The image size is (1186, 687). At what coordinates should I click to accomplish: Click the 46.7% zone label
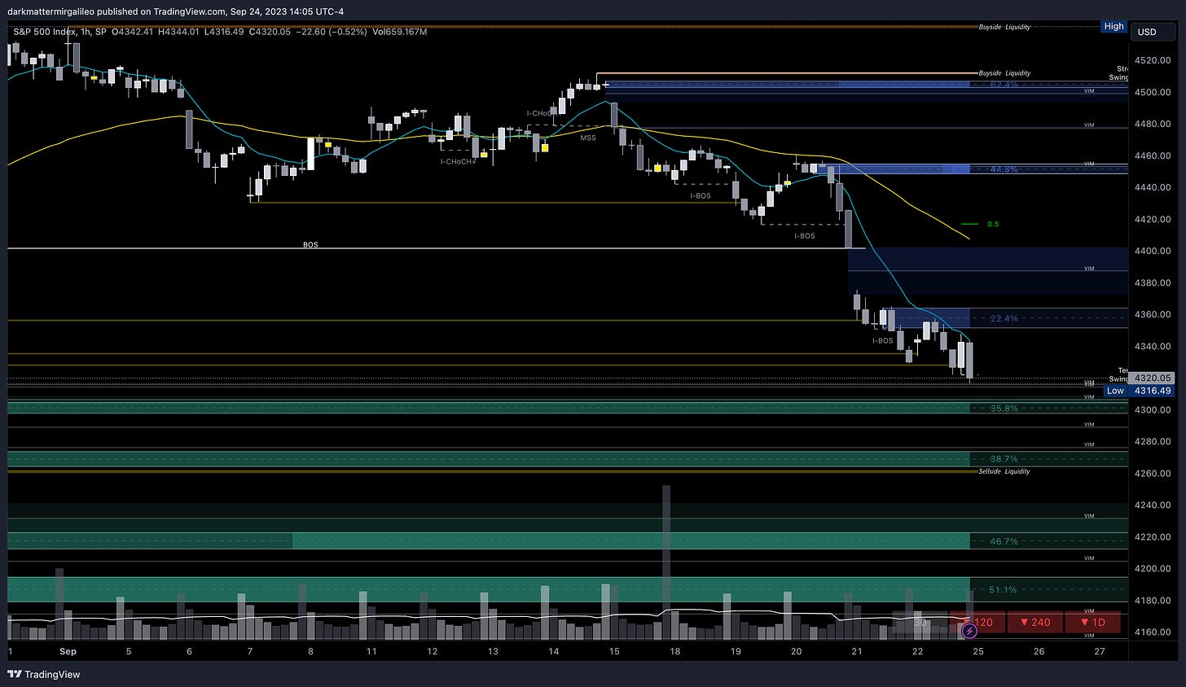[x=1004, y=541]
